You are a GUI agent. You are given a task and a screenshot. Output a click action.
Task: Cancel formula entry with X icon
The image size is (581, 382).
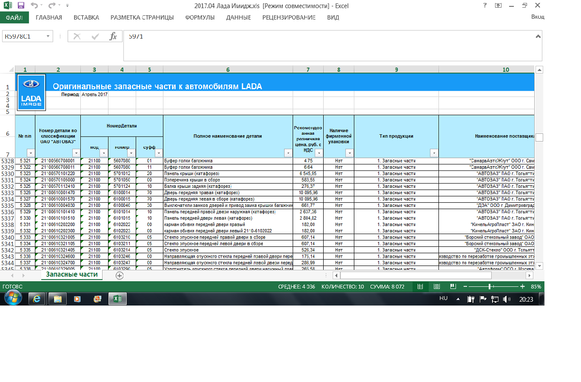click(x=77, y=36)
